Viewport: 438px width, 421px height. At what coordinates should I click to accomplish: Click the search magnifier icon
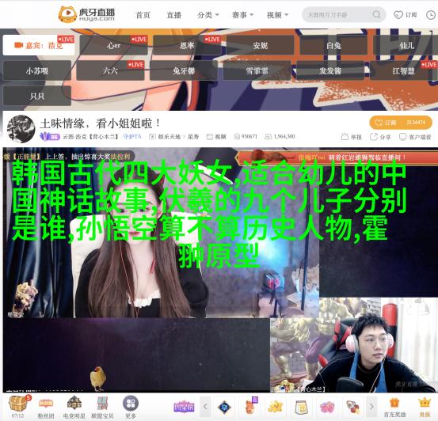click(376, 14)
